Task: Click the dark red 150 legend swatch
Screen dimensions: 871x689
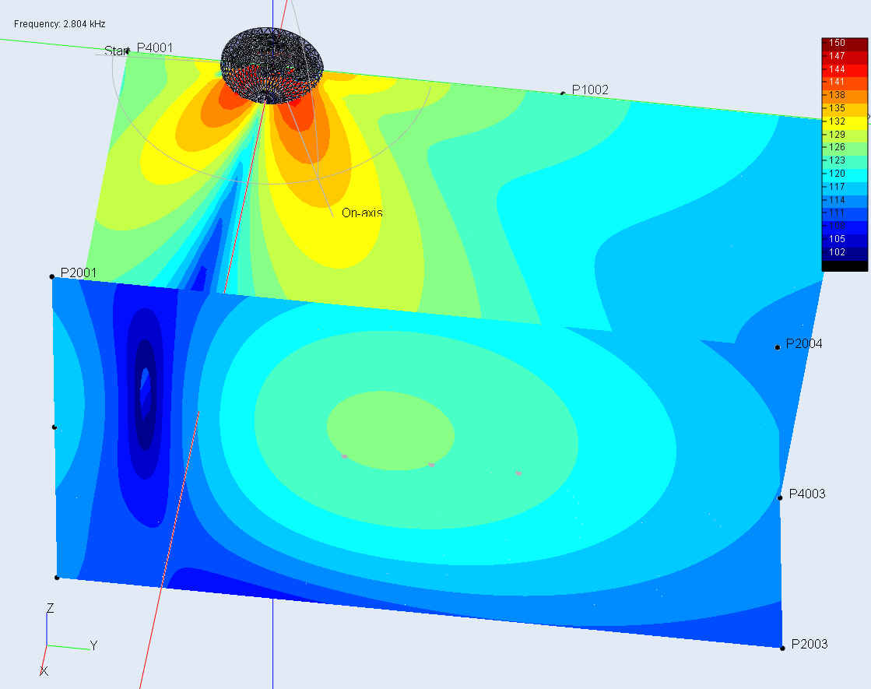Action: [844, 44]
